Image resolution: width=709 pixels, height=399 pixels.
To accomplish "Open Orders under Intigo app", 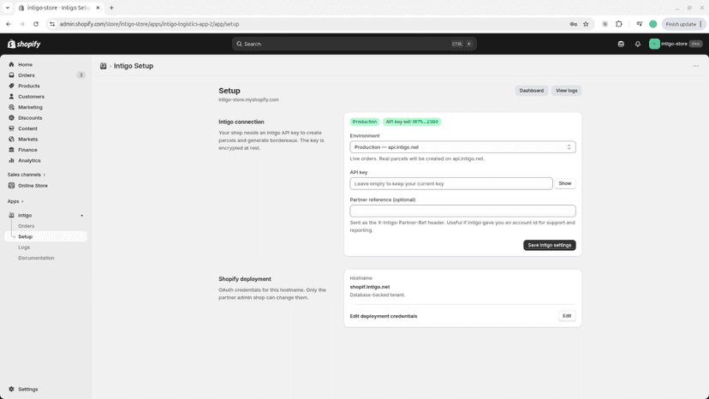I will click(x=27, y=226).
